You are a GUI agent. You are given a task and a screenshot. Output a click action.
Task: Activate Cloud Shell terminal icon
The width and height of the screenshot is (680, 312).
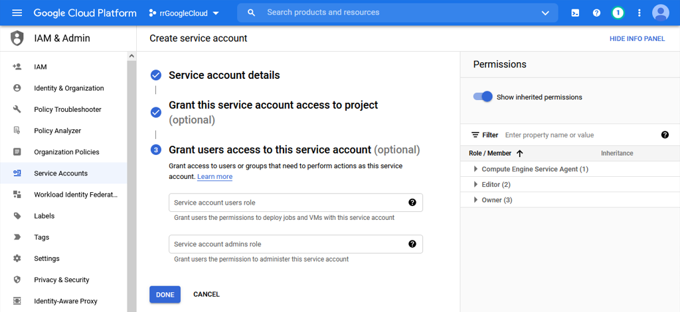[575, 13]
